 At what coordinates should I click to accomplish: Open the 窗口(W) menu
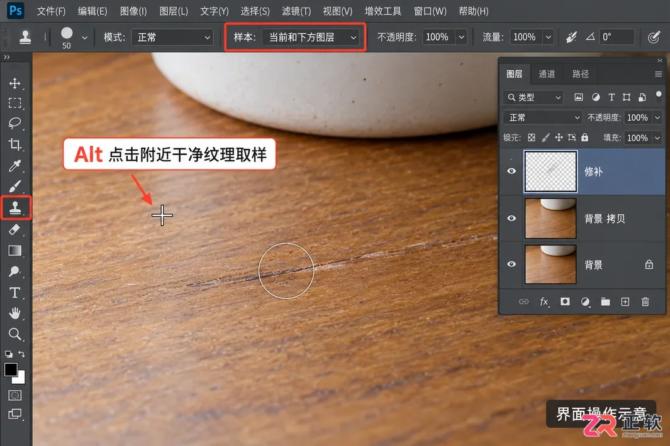coord(430,11)
